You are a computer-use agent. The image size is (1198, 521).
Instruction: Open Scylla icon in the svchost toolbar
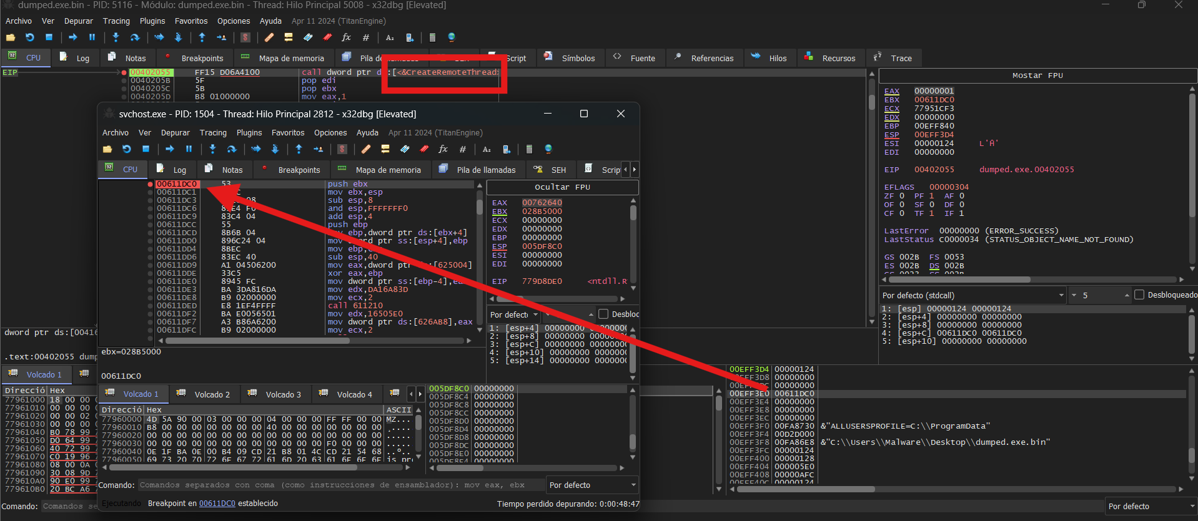[x=342, y=149]
